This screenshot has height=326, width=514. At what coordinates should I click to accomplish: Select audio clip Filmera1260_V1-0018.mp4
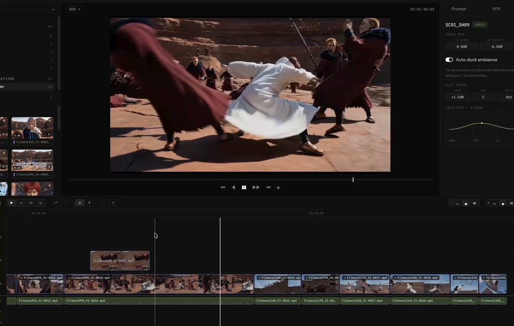pyautogui.click(x=420, y=301)
